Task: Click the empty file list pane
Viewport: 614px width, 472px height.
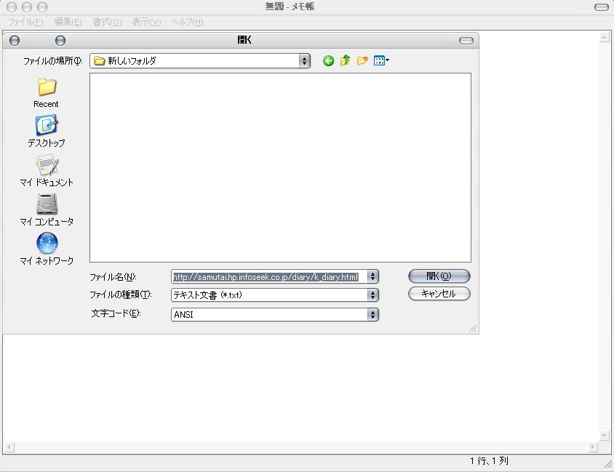Action: coord(280,167)
